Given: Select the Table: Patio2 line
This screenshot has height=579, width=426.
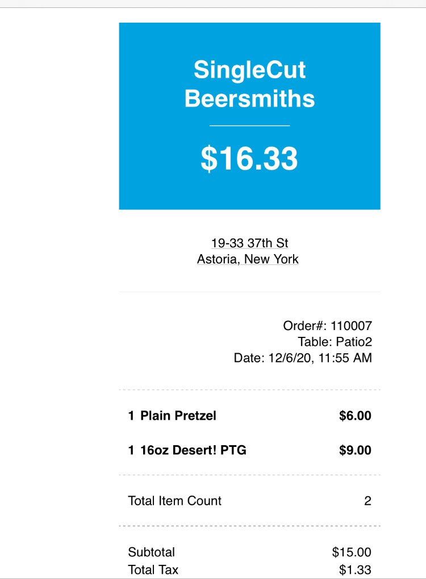Looking at the screenshot, I should coord(335,342).
